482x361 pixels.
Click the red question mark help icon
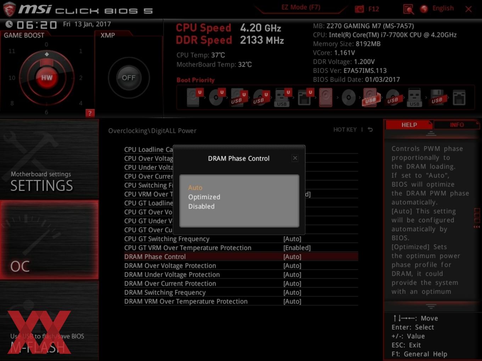click(x=90, y=113)
